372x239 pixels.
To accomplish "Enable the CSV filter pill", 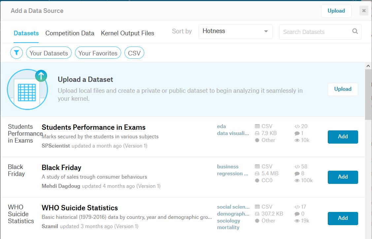I will pyautogui.click(x=134, y=52).
